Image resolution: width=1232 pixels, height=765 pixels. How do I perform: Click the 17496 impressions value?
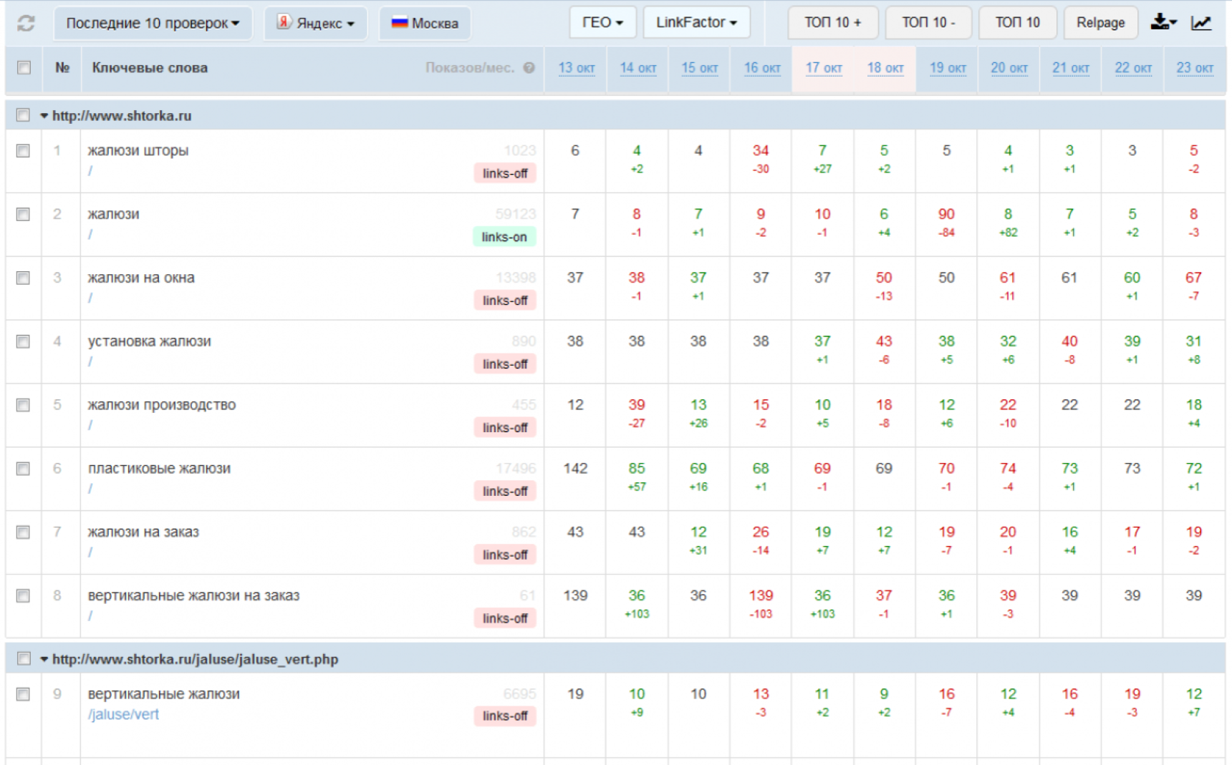[516, 468]
